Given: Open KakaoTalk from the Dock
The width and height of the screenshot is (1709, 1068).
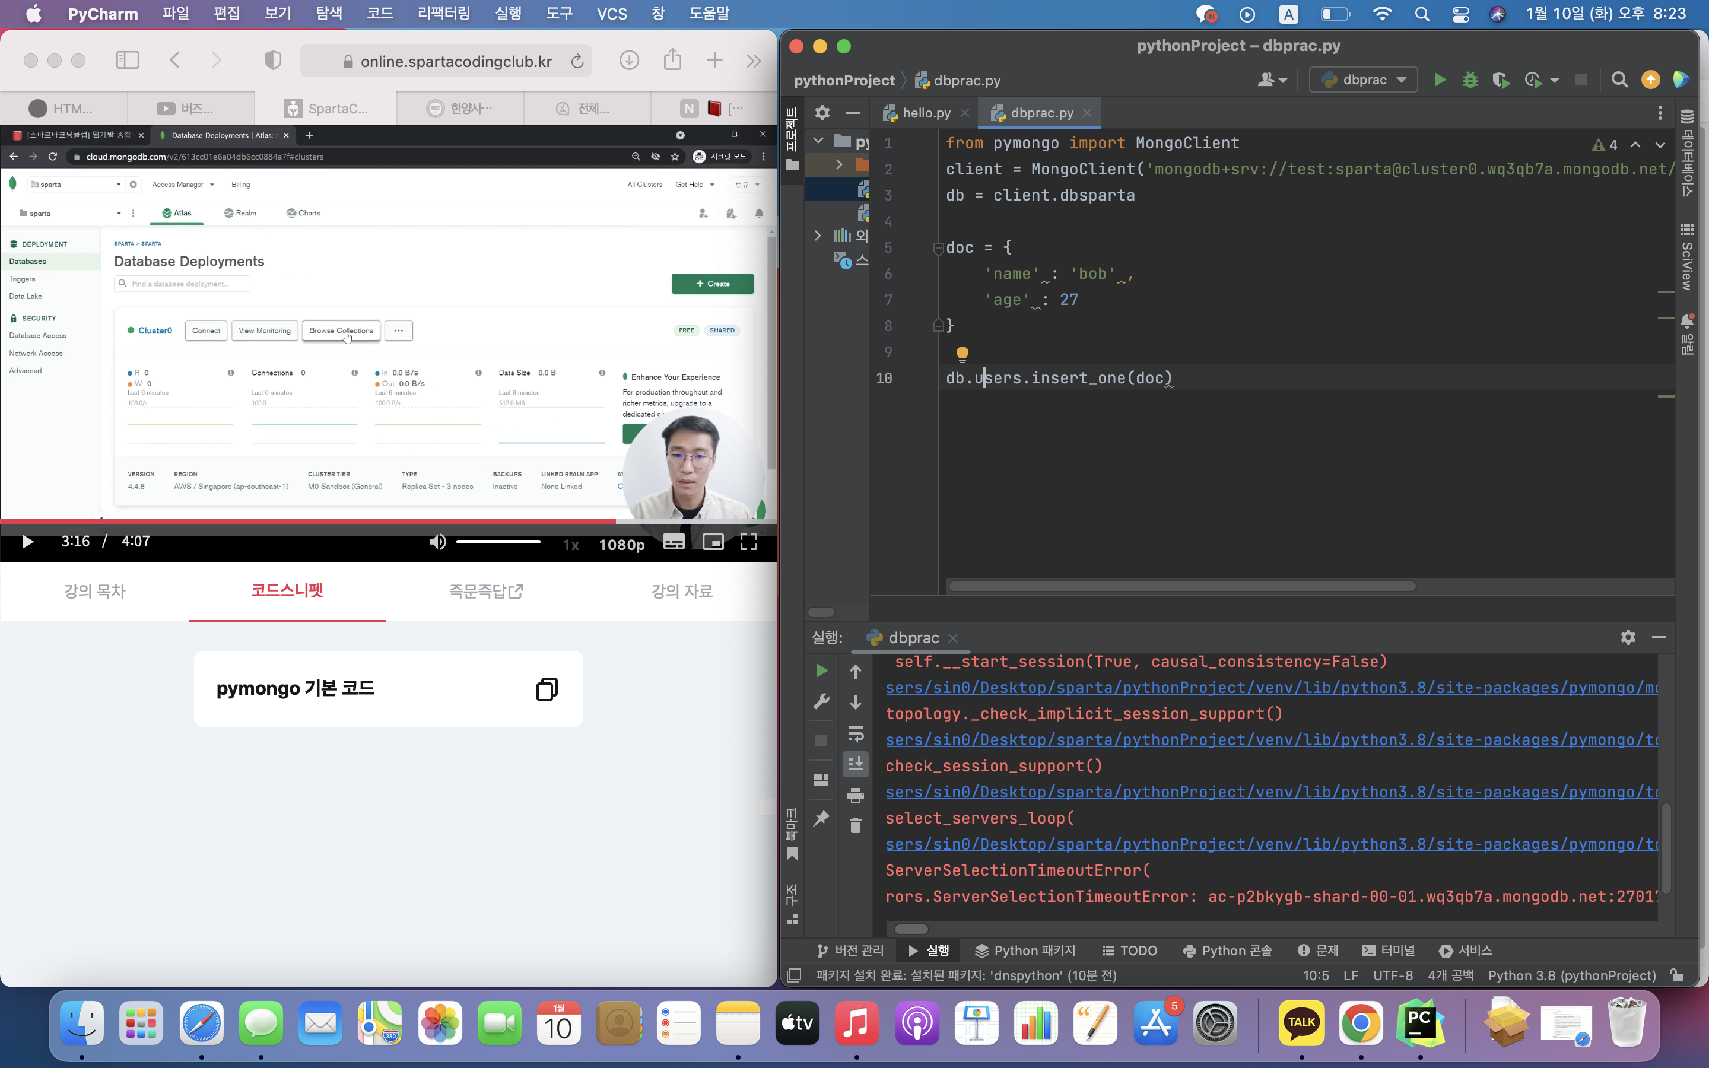Looking at the screenshot, I should tap(1301, 1023).
